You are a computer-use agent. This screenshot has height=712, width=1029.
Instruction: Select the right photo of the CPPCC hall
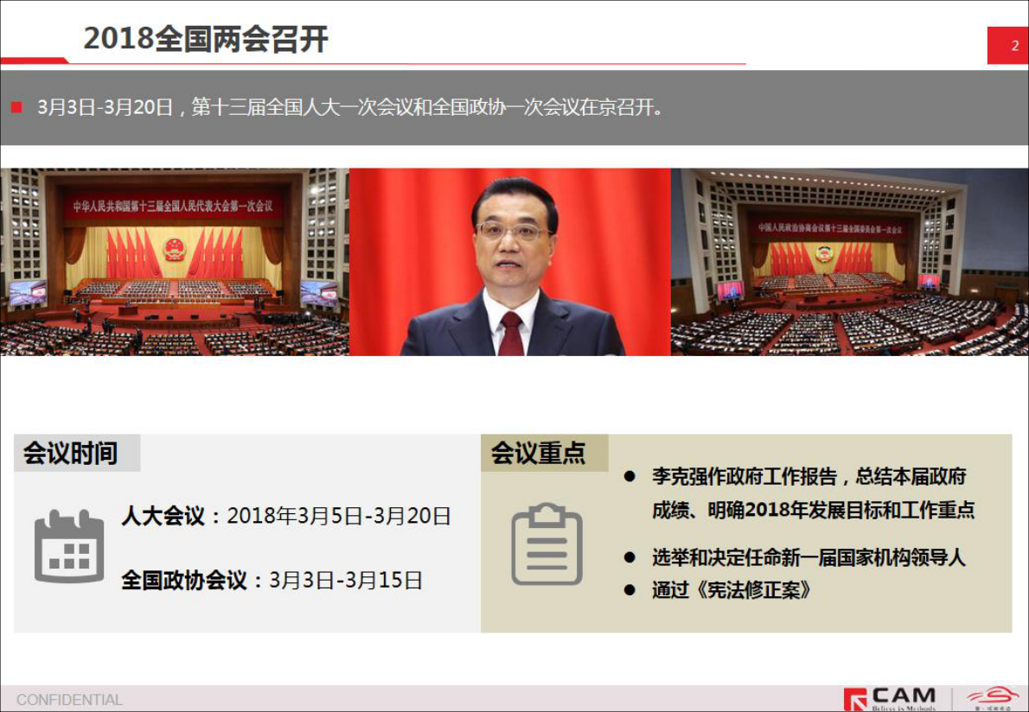[x=849, y=262]
